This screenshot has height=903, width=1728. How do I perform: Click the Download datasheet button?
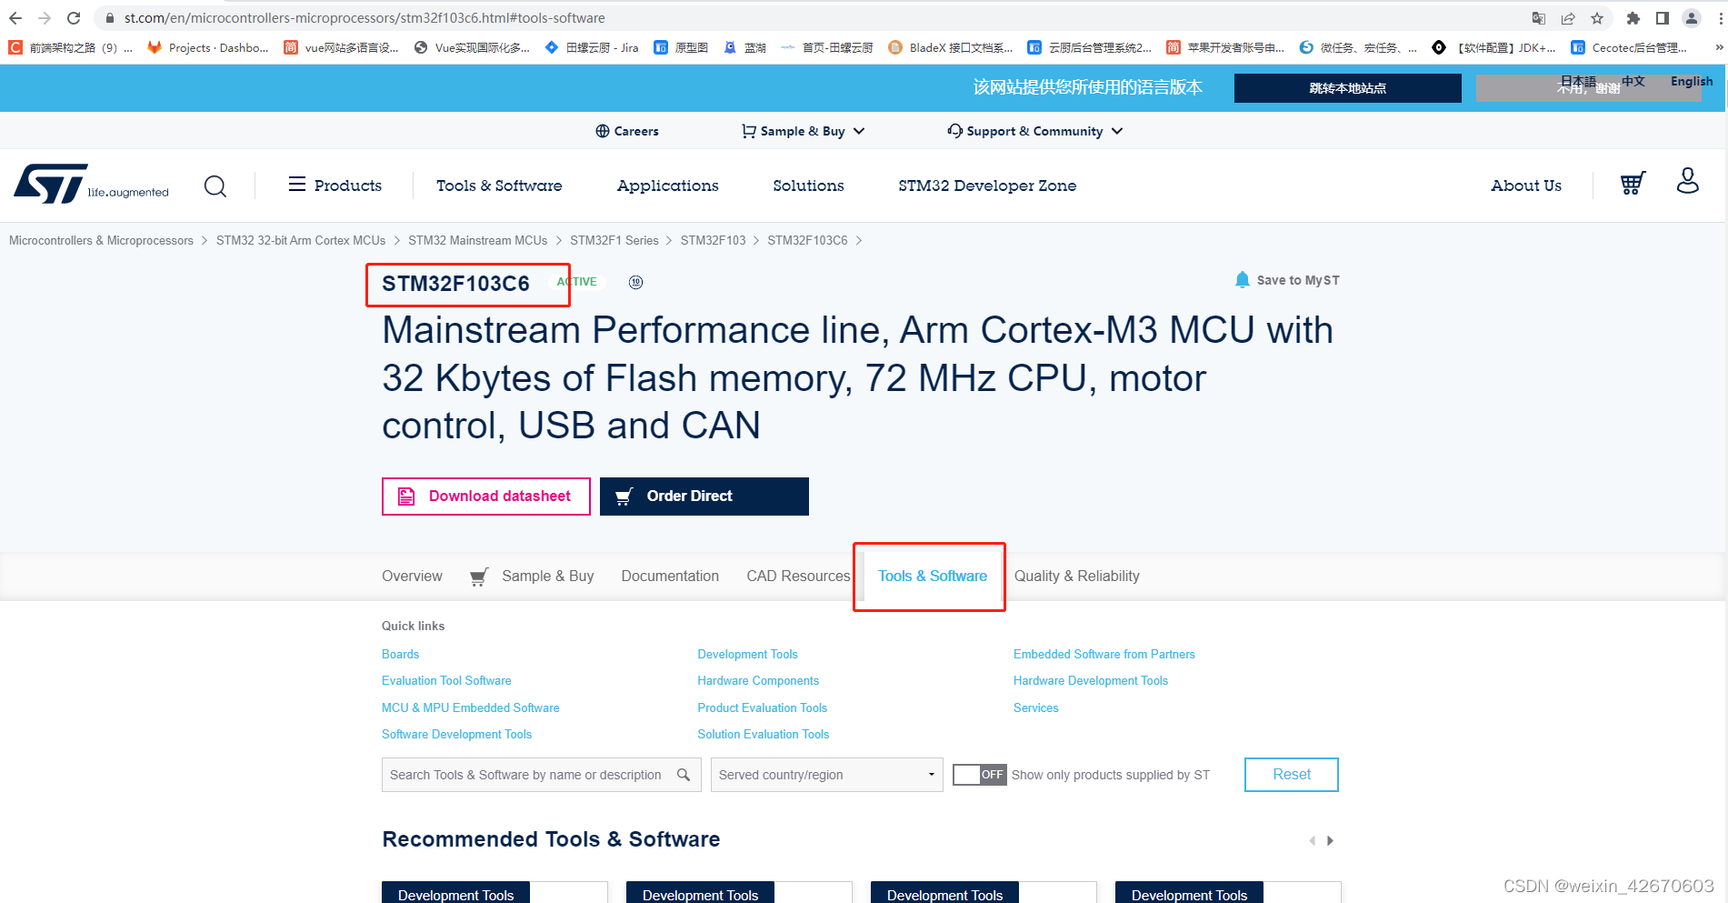484,496
